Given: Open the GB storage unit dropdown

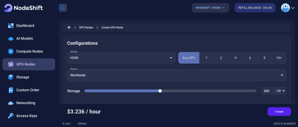Looking at the screenshot, I should (x=281, y=91).
